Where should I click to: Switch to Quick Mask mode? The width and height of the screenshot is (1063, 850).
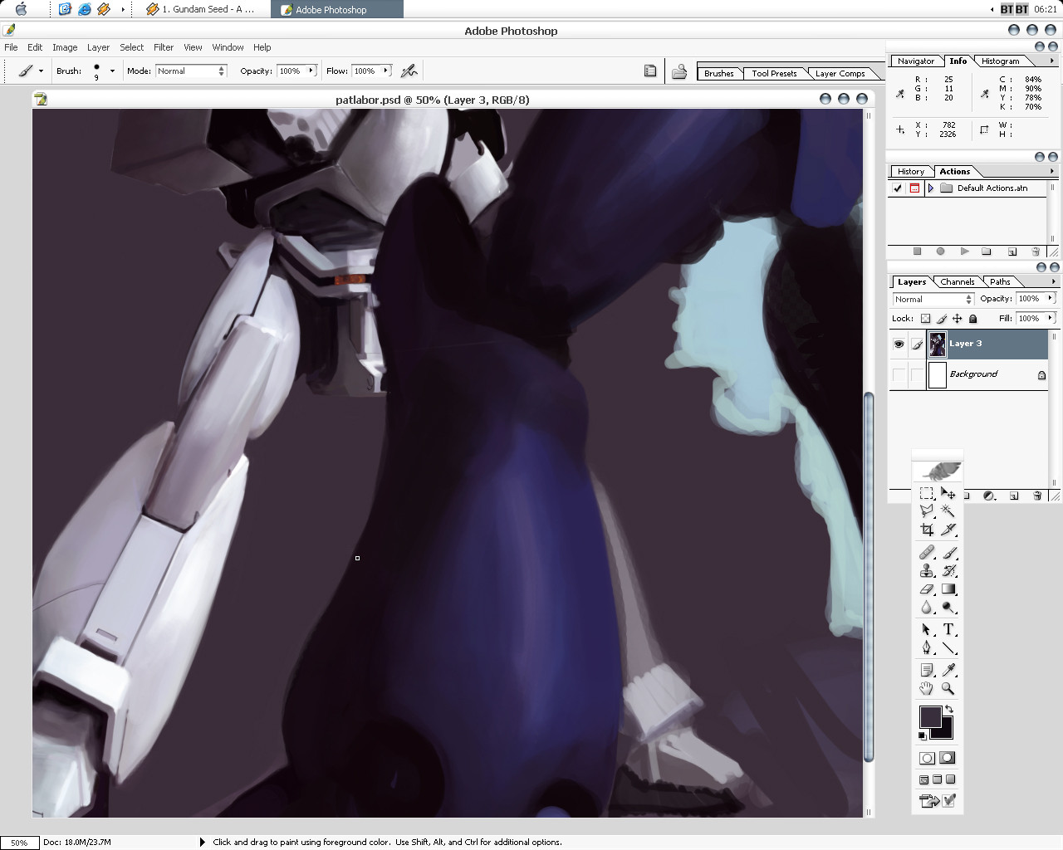pos(948,758)
